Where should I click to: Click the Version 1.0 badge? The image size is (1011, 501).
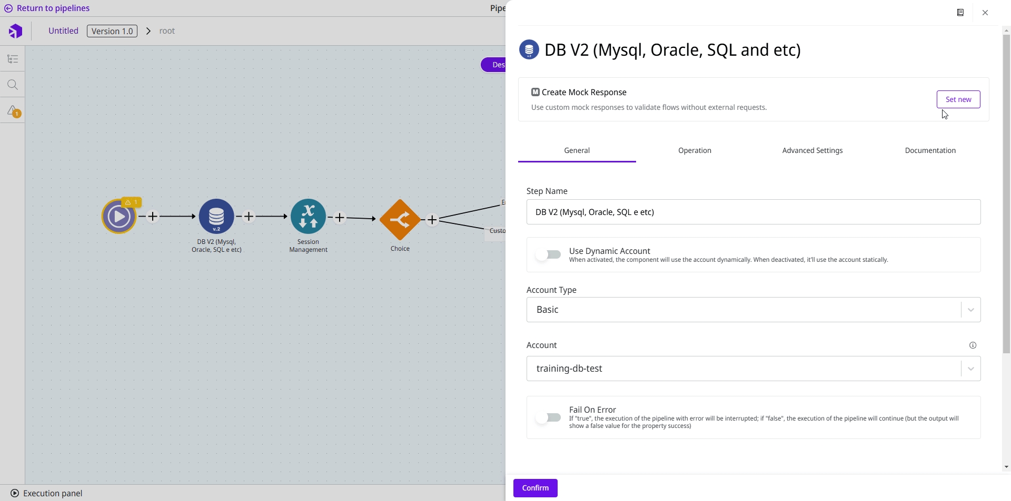(x=112, y=31)
